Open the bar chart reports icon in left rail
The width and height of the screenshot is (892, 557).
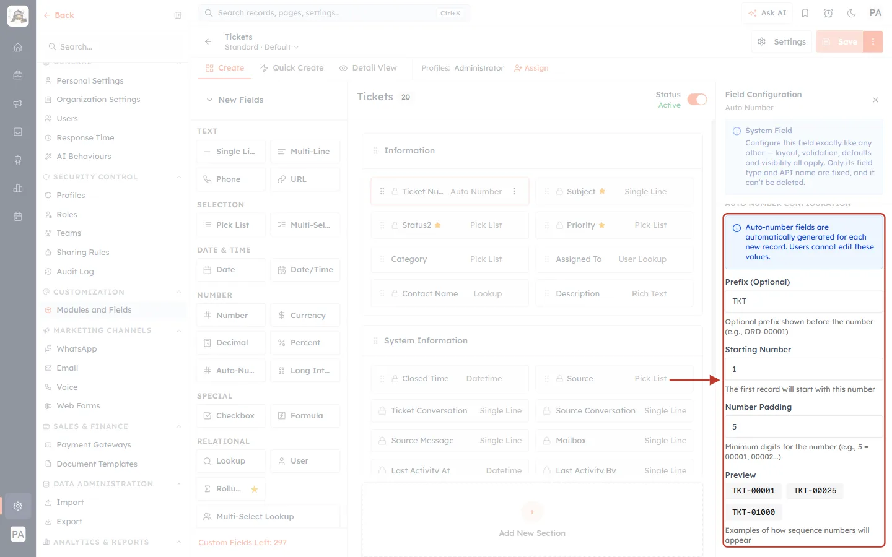coord(18,188)
